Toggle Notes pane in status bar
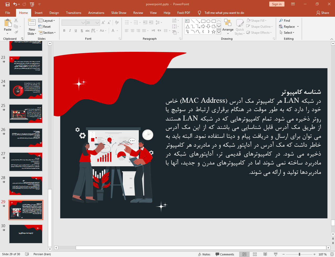335x257 pixels. (204, 254)
